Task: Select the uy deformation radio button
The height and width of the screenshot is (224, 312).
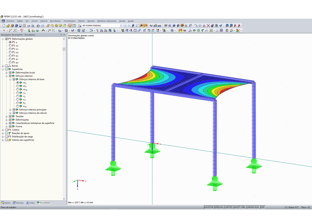Action: pos(10,49)
